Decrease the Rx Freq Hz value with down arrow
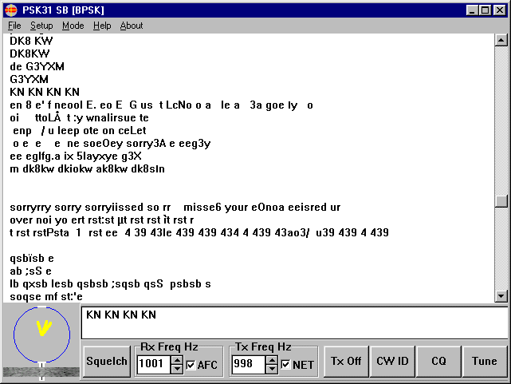 (x=177, y=369)
